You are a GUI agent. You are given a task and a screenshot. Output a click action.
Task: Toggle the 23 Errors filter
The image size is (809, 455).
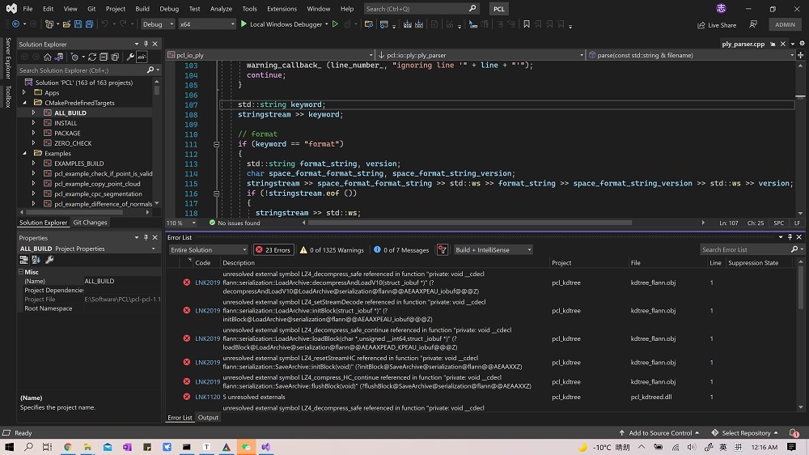(x=273, y=250)
